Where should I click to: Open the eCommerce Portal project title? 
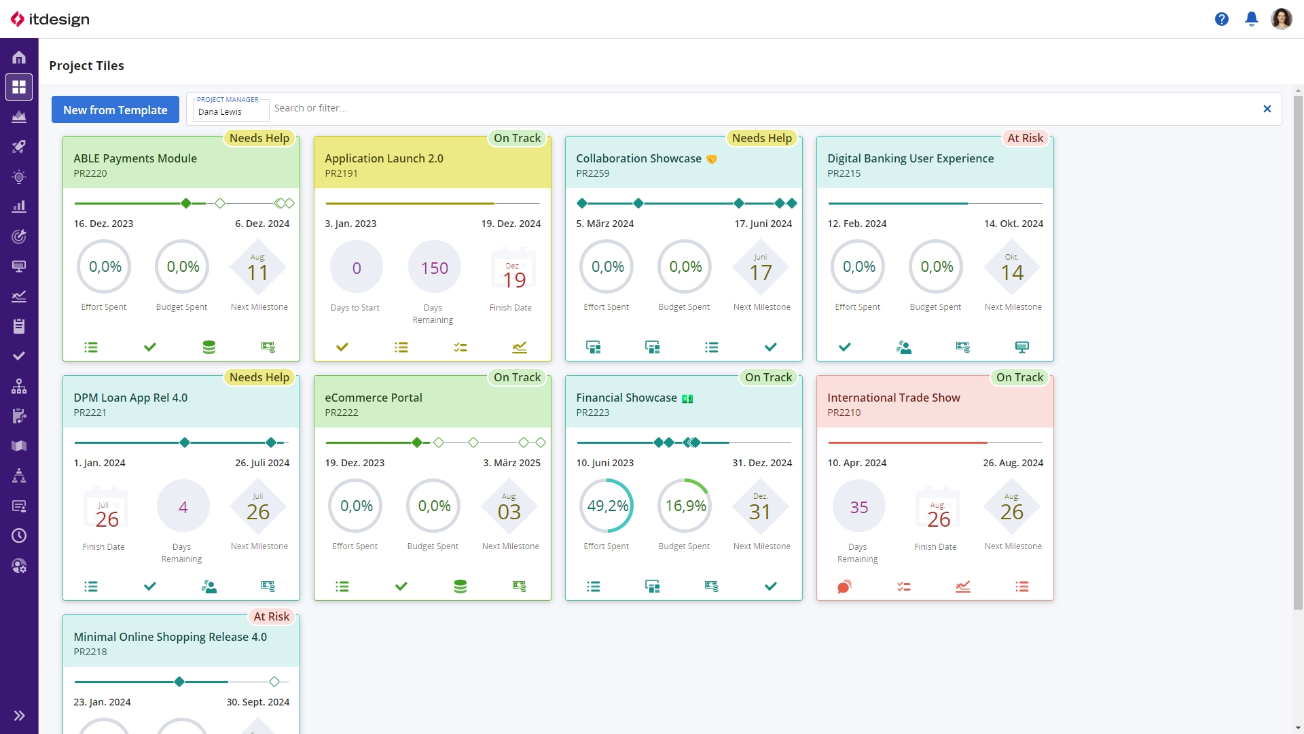coord(373,398)
